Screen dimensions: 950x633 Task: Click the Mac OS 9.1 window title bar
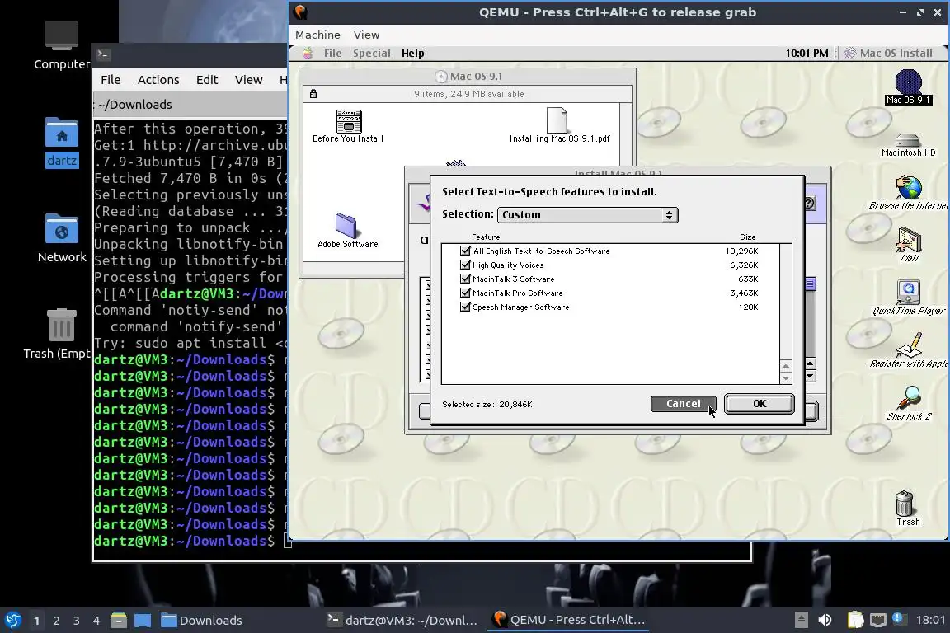tap(468, 77)
